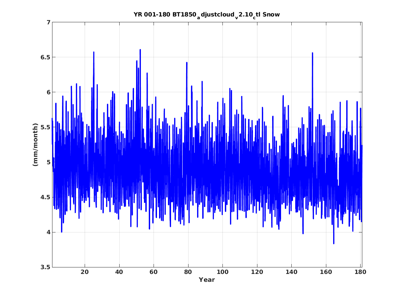The width and height of the screenshot is (400, 300).
Task: Click the y-axis label '(mm/month)'
Action: point(35,145)
